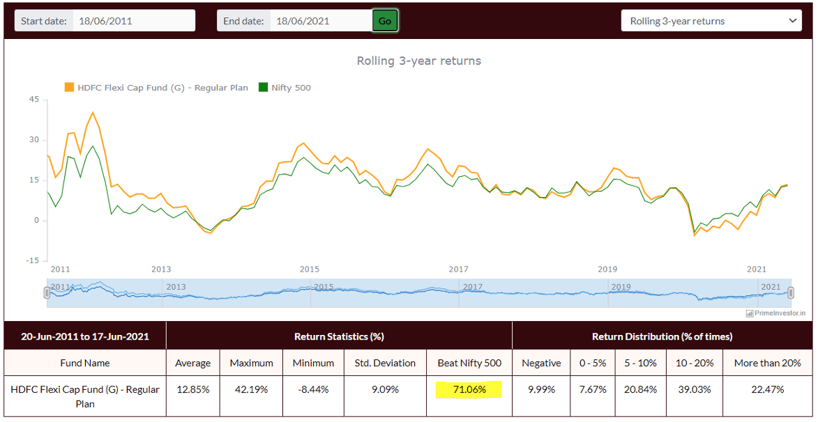Click the Std. Deviation column header
Image resolution: width=818 pixels, height=422 pixels.
click(386, 363)
